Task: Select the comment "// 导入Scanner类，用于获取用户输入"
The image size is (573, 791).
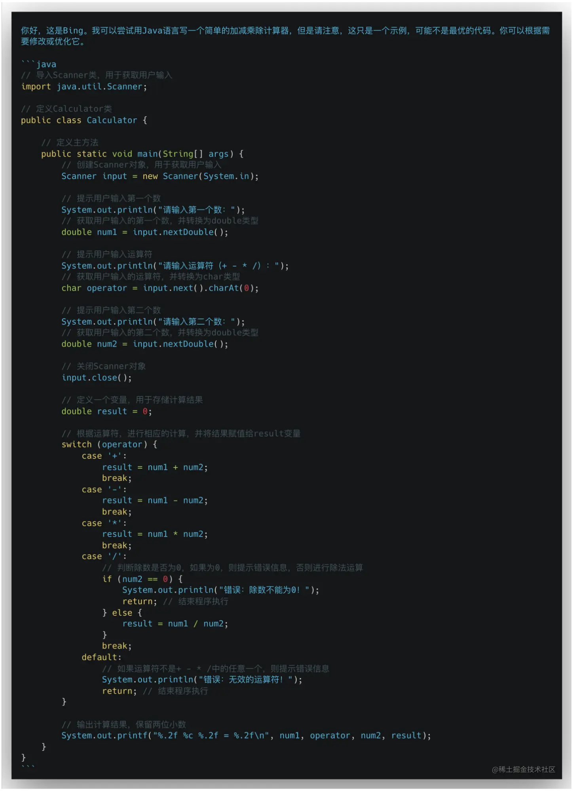Action: point(97,75)
